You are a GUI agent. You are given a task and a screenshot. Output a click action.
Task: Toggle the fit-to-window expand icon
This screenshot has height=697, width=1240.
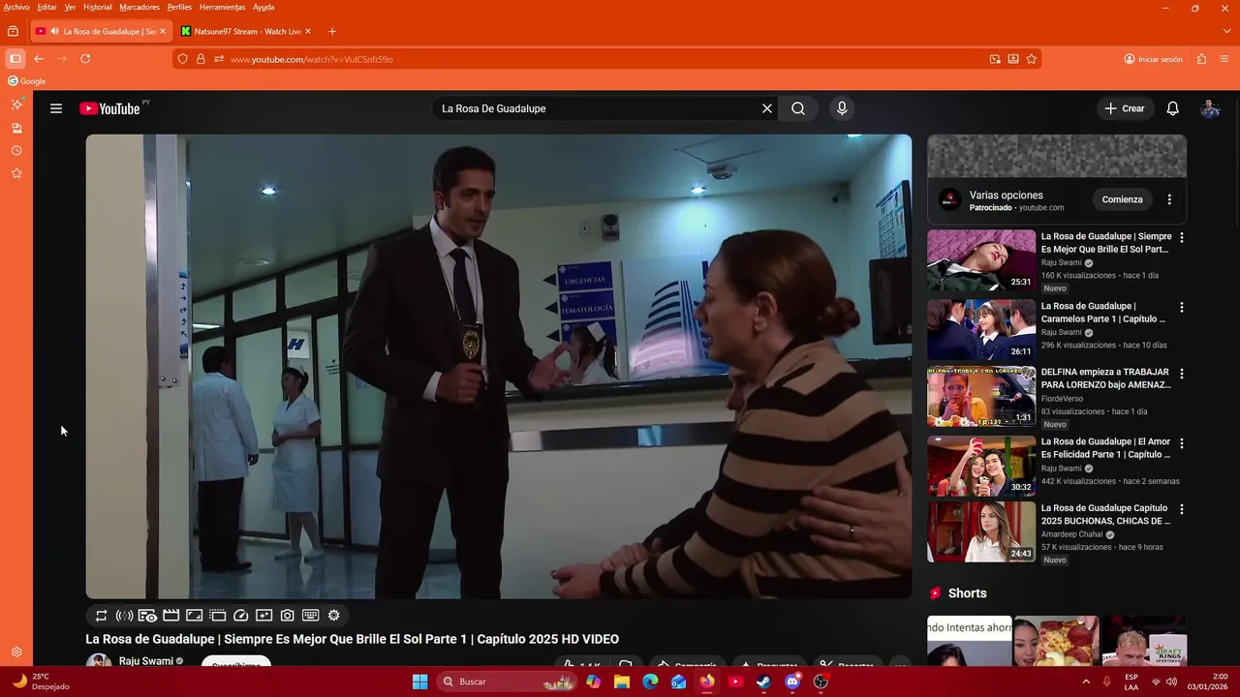point(194,616)
